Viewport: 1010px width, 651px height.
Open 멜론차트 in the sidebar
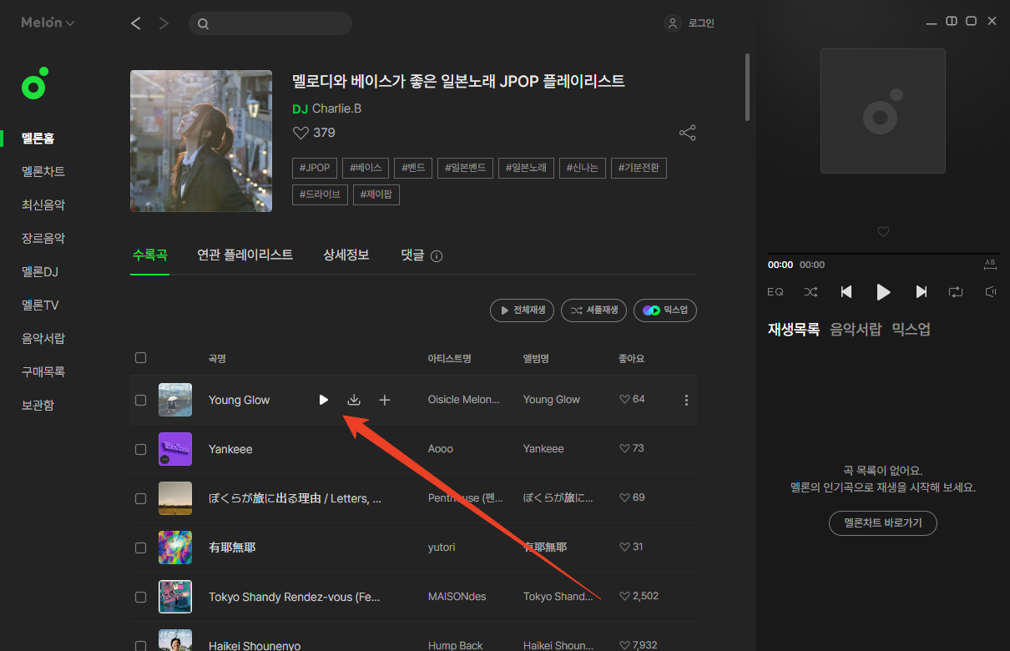[x=43, y=171]
